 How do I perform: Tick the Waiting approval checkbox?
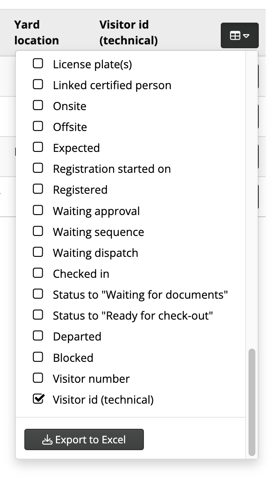tap(38, 210)
